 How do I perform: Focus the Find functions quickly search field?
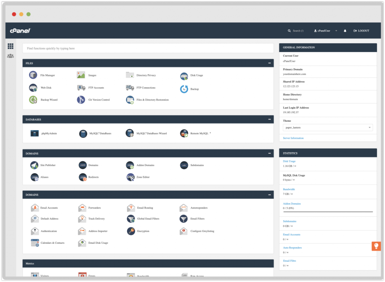[148, 48]
